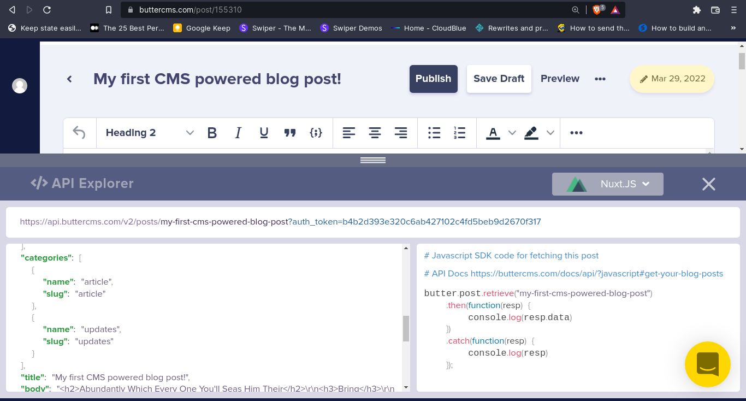Apply the highlight color with the marker icon
This screenshot has width=746, height=401.
tap(531, 133)
